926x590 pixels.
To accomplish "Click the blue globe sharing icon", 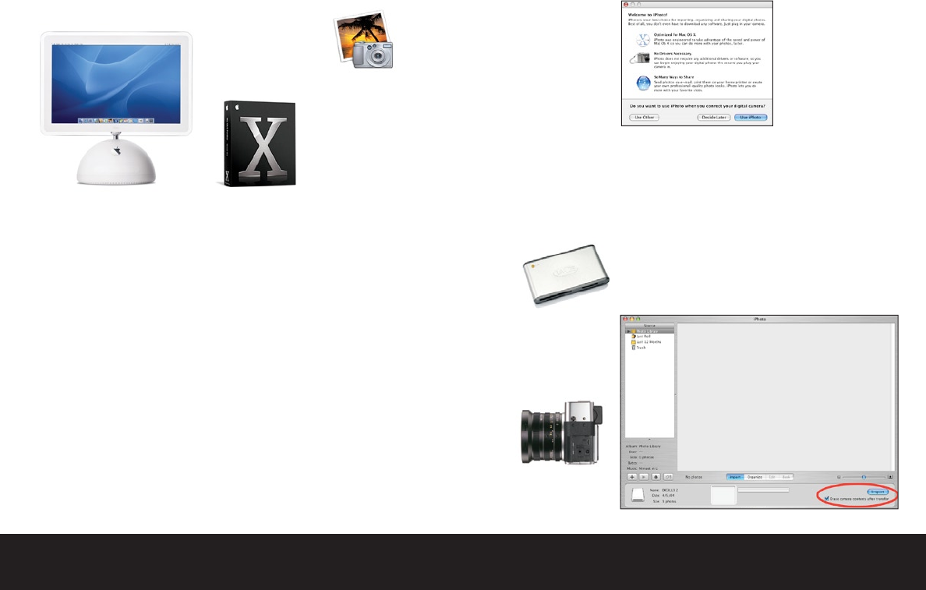I will 643,83.
